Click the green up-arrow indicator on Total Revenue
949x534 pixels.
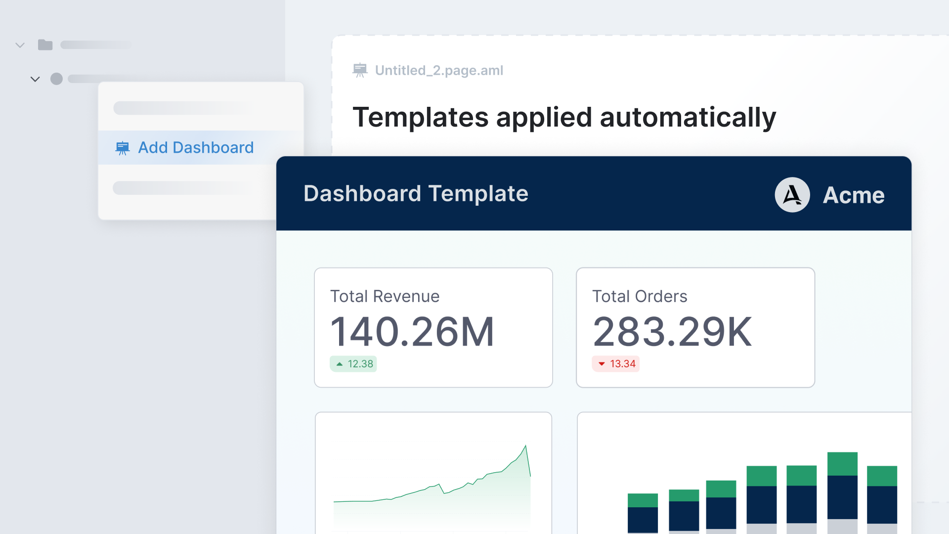[x=339, y=363]
